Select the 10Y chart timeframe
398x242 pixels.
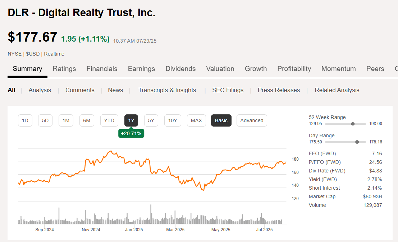pos(173,120)
